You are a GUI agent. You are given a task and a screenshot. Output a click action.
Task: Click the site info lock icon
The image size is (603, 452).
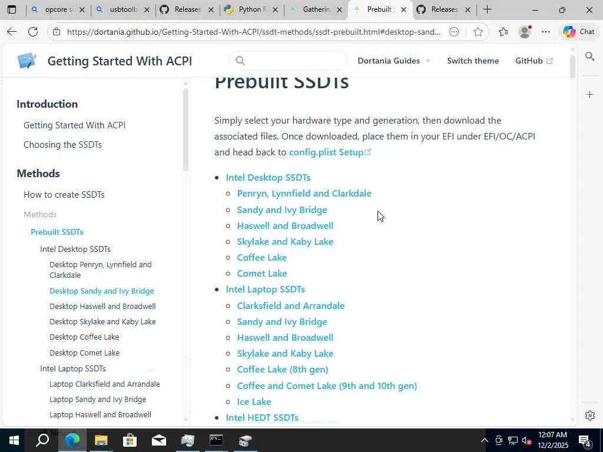click(57, 32)
